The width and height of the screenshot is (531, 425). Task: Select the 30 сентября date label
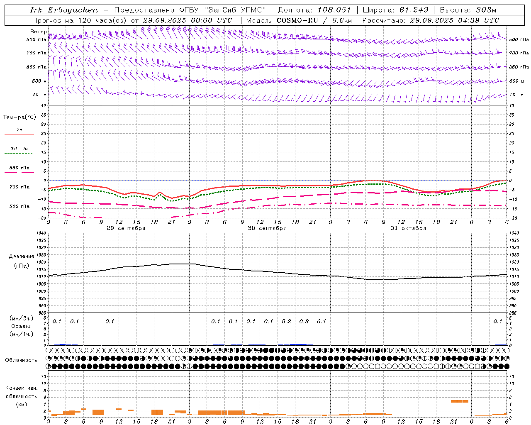click(x=267, y=228)
